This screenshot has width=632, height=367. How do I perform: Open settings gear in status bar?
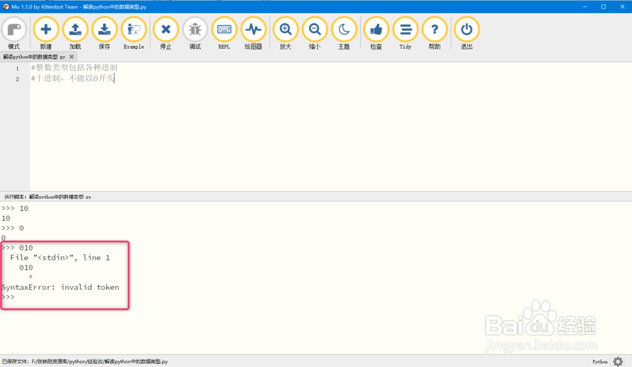618,361
